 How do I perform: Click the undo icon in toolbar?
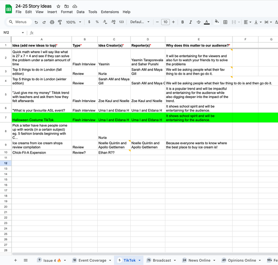point(37,22)
